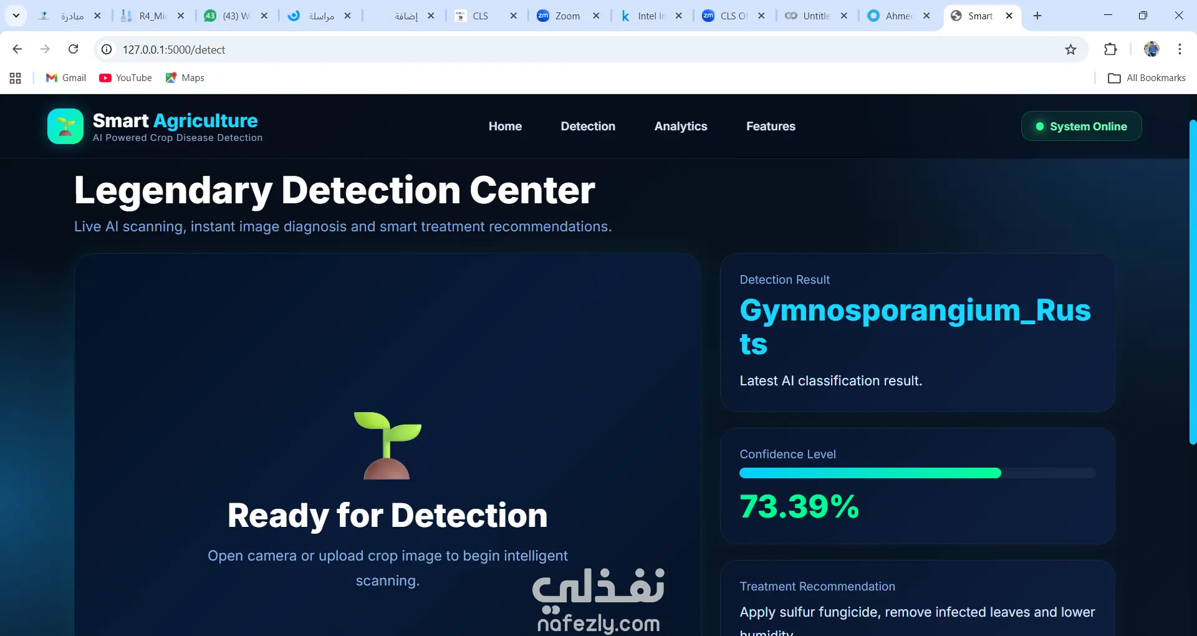Open the Extensions puzzle icon
The height and width of the screenshot is (636, 1197).
[1110, 49]
